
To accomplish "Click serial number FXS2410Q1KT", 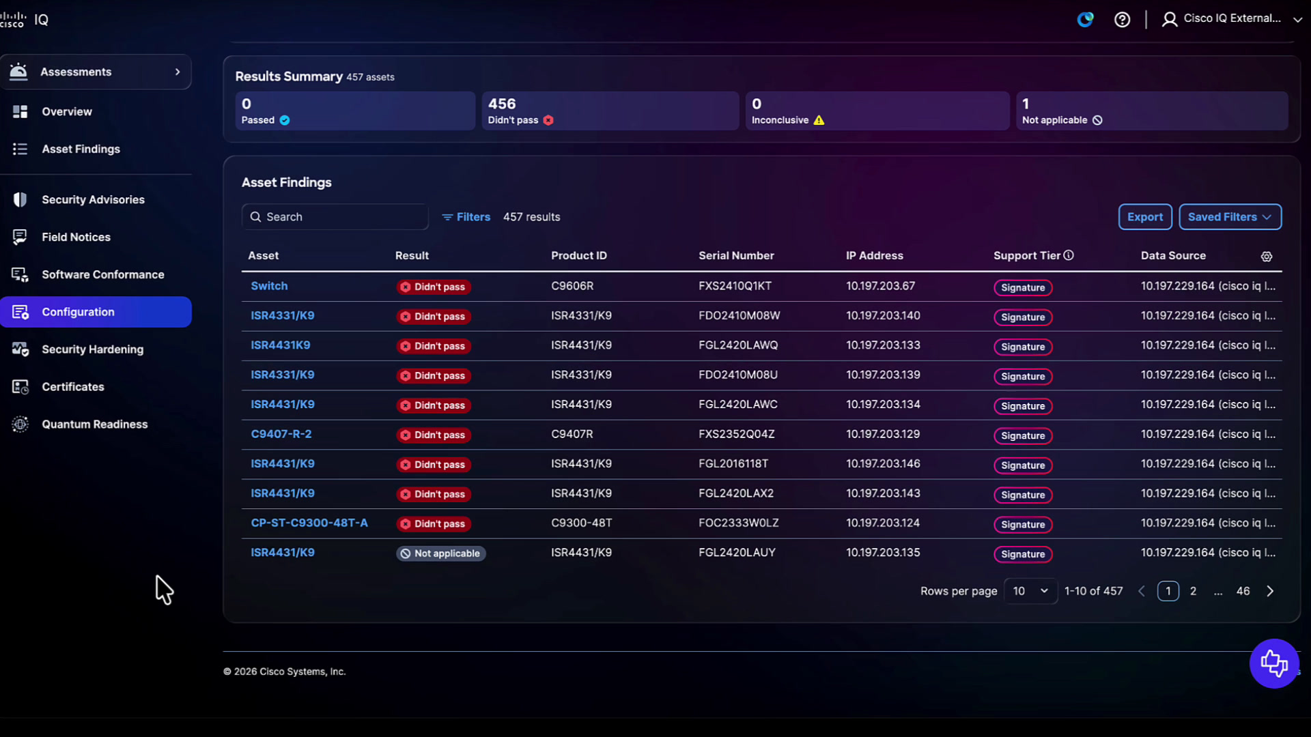I will pos(735,286).
